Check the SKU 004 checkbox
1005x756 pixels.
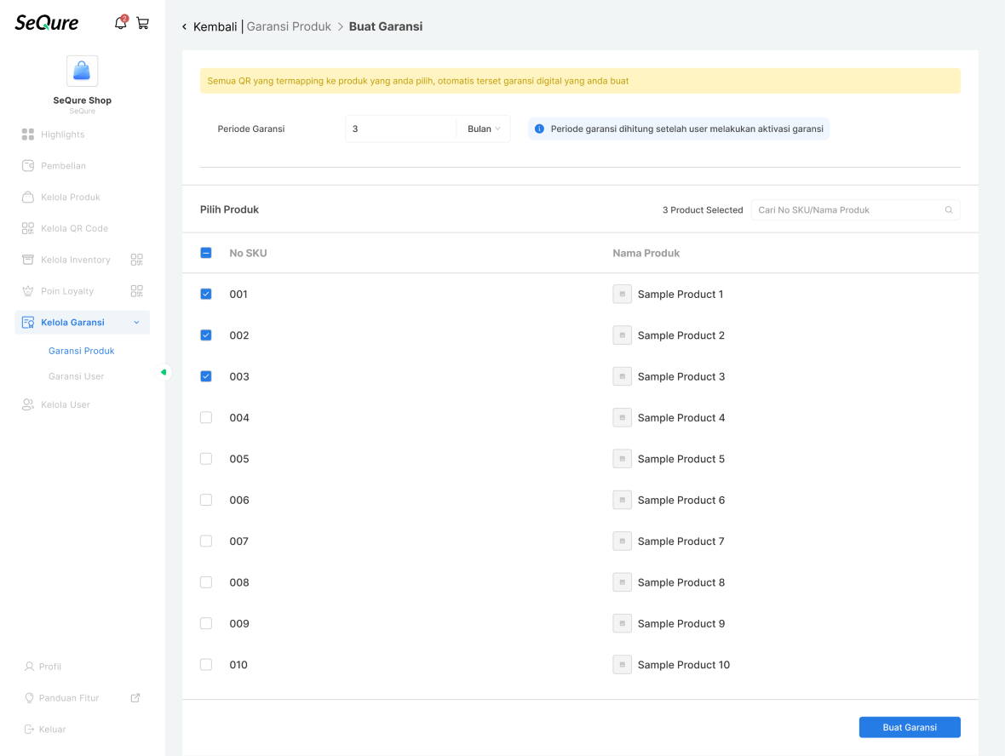click(206, 417)
